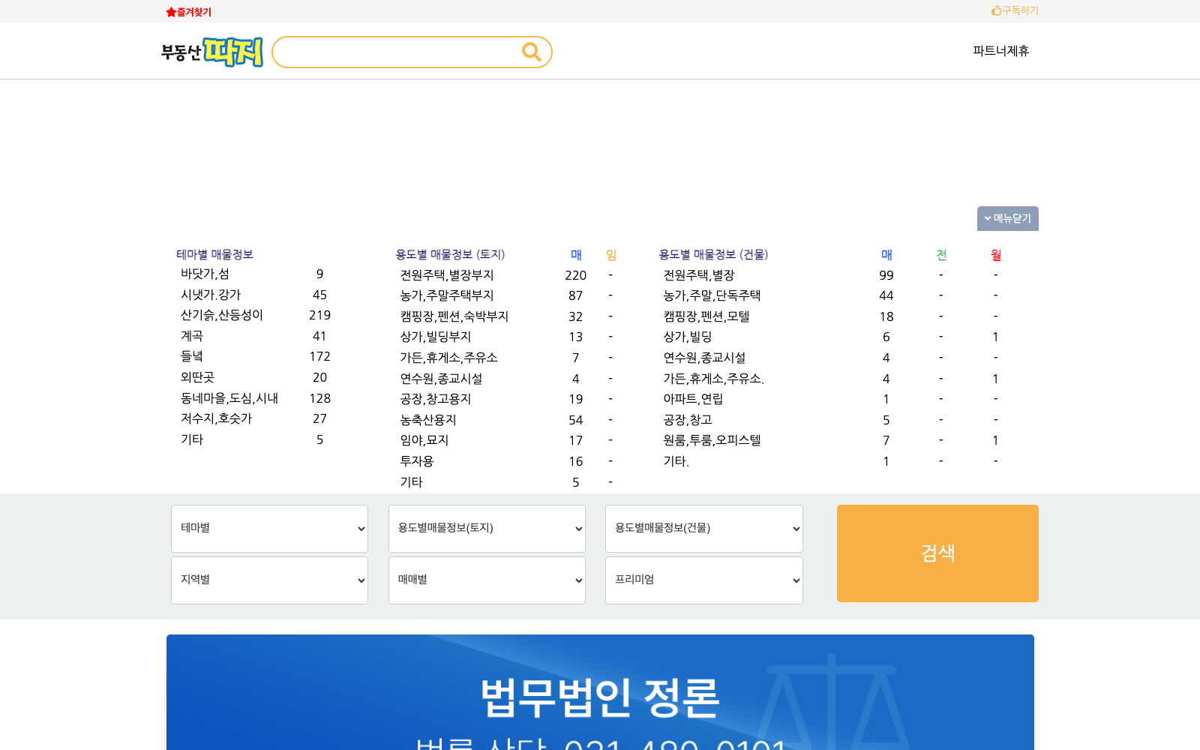Viewport: 1200px width, 750px height.
Task: Open the 상가,빌딩 building listing
Action: 687,337
